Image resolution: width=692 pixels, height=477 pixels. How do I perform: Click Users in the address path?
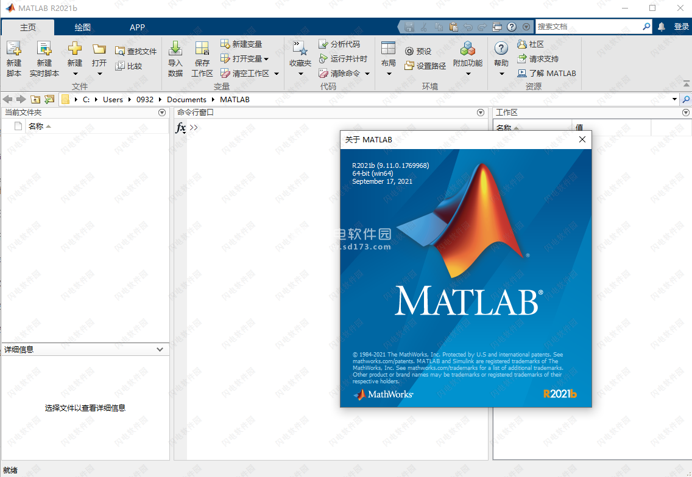point(113,100)
